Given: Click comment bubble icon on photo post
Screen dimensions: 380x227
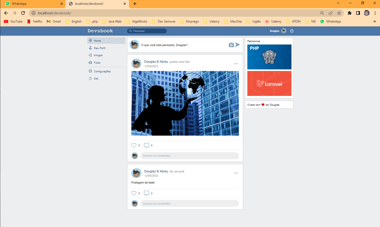Looking at the screenshot, I should (146, 145).
